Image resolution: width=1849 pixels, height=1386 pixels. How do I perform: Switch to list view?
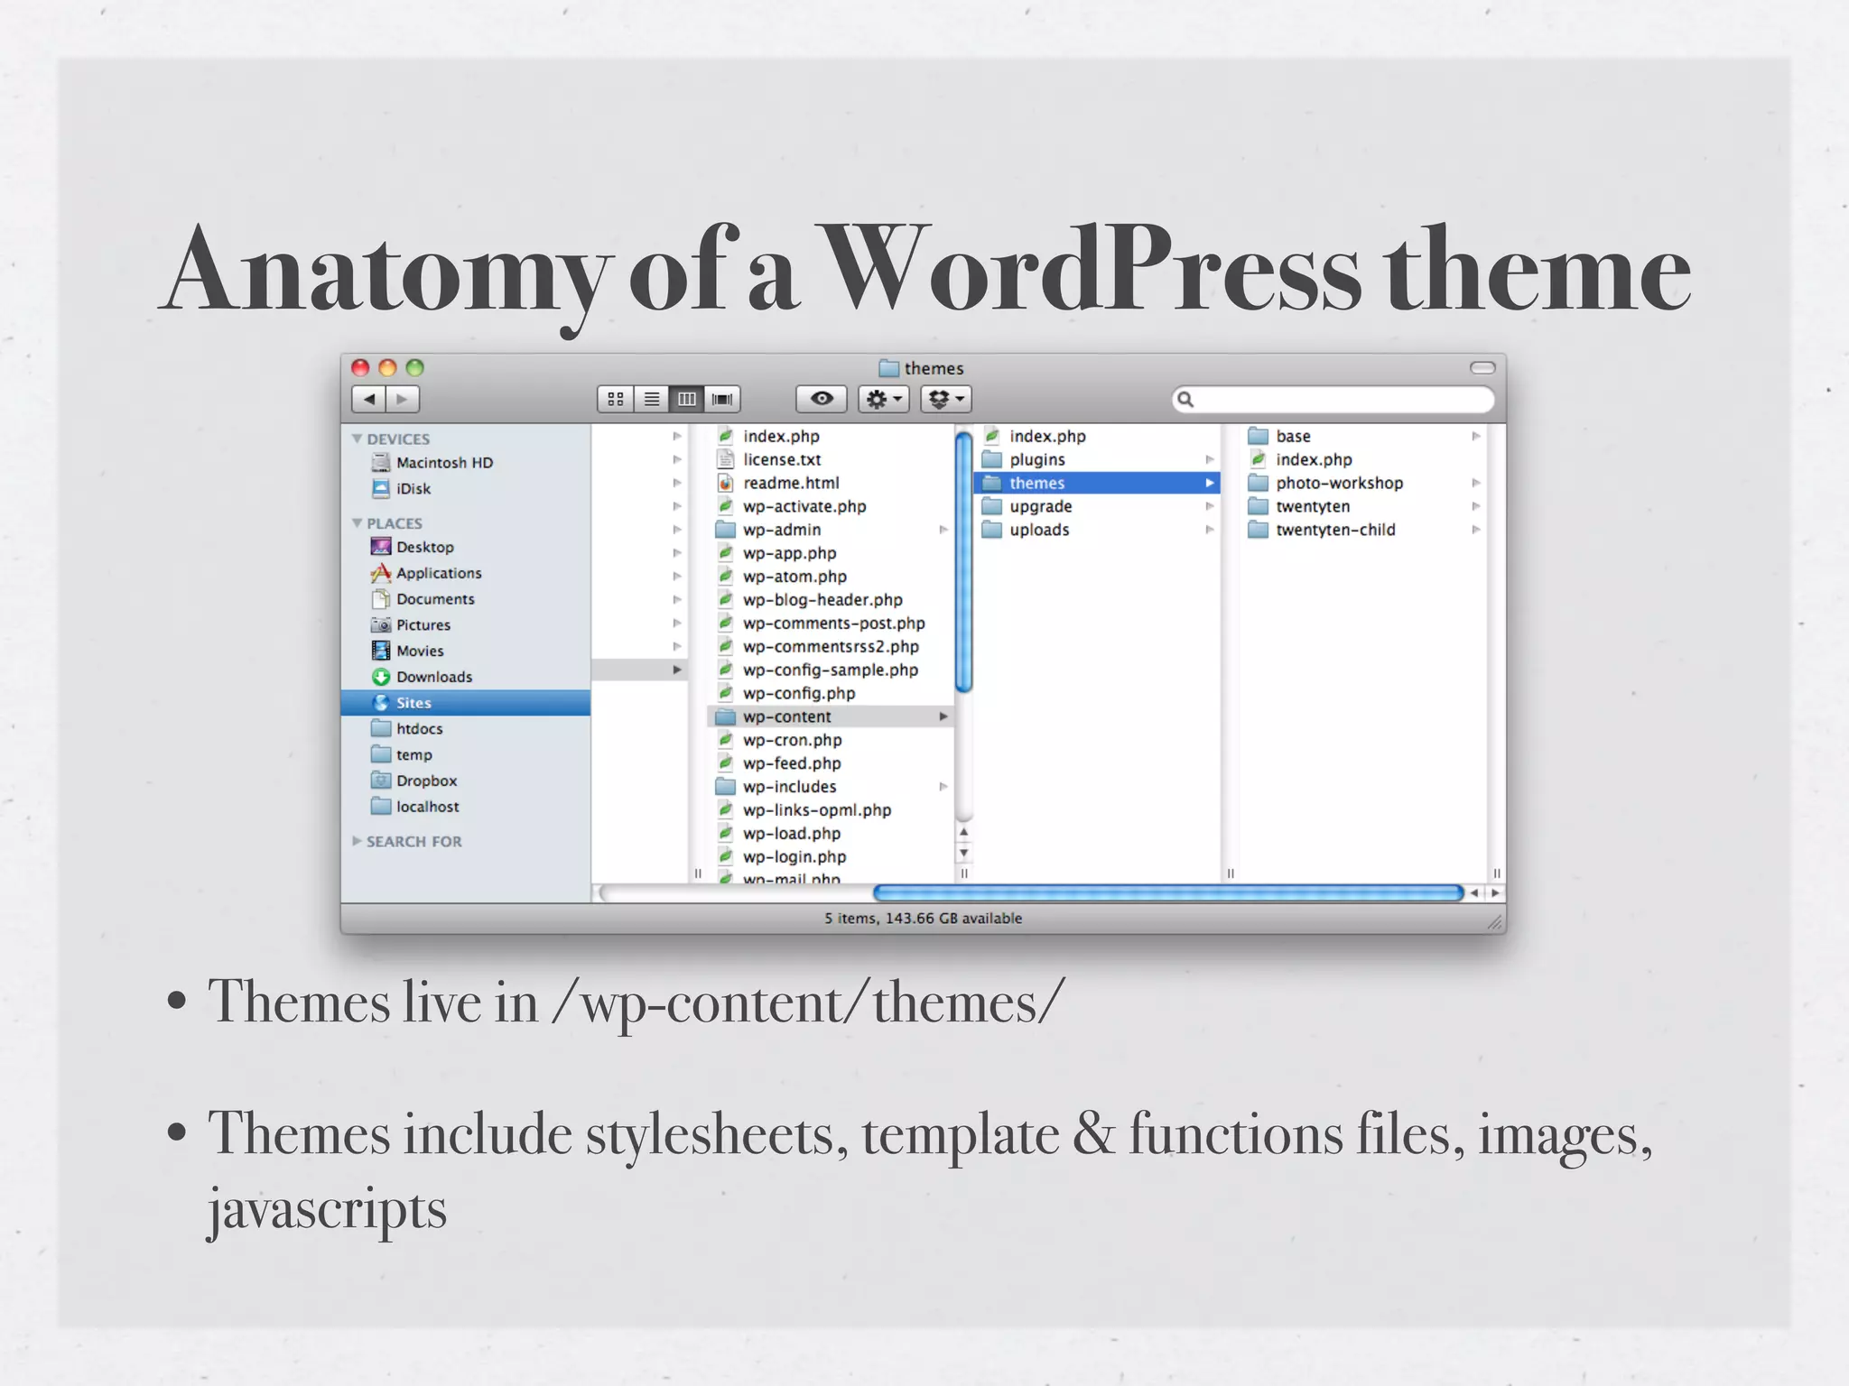click(x=651, y=399)
